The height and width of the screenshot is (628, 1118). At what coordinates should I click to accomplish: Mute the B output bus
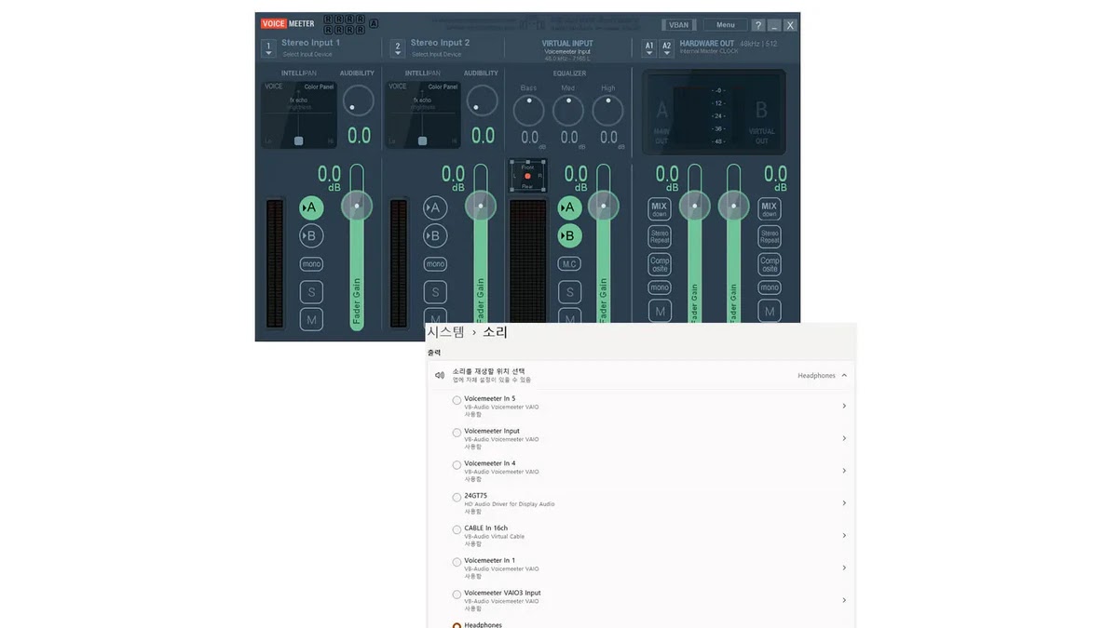(770, 312)
